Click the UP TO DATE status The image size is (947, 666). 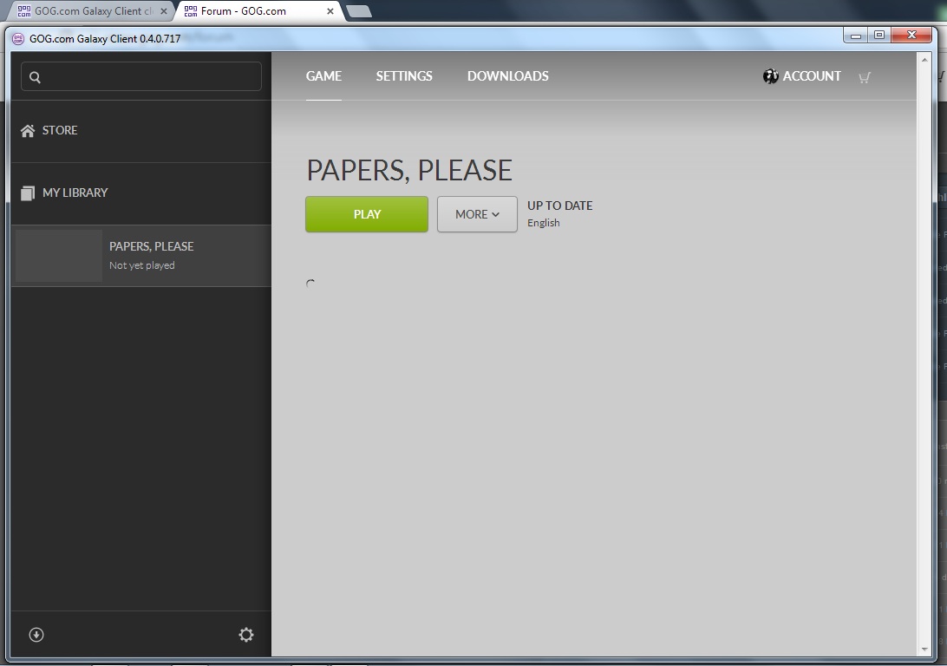pyautogui.click(x=560, y=206)
